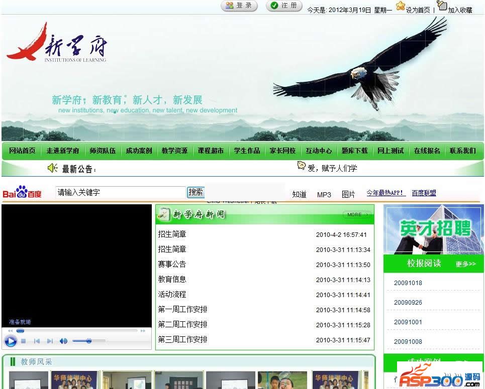
Task: Click the 设为首页 link
Action: (x=418, y=10)
